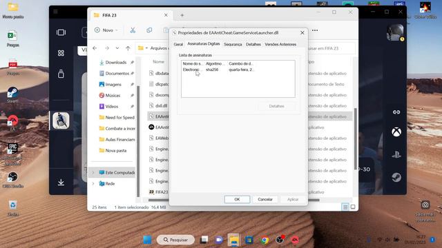
Task: Open the Aulas Financiam folder
Action: 117,139
